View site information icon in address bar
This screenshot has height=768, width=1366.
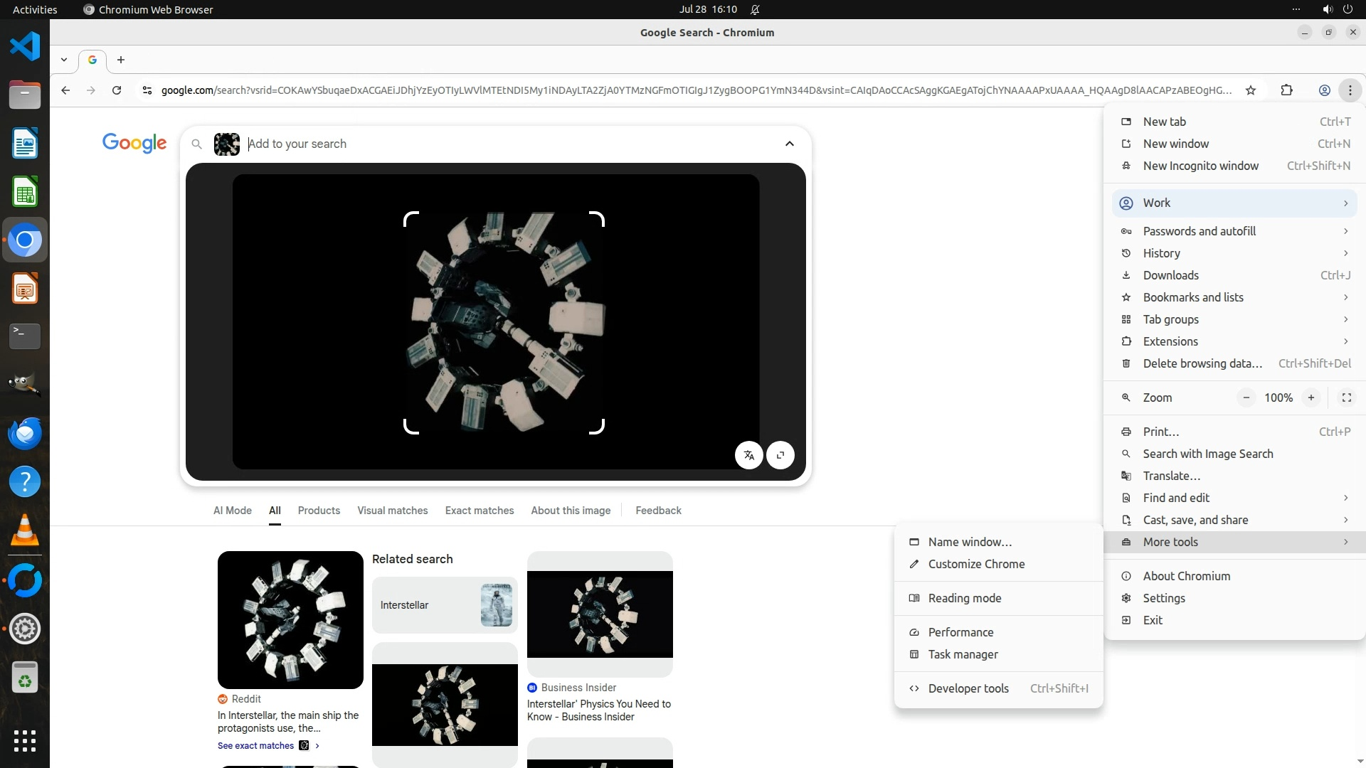coord(147,90)
